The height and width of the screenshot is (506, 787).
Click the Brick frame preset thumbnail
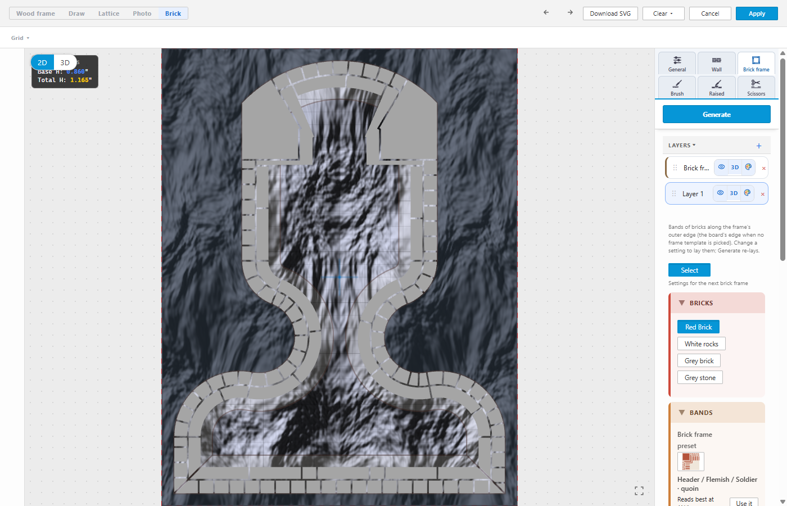(691, 462)
